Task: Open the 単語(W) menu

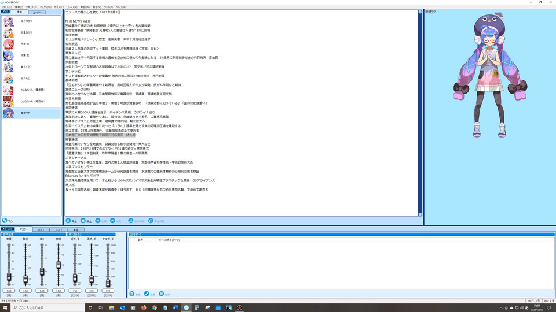Action: tap(85, 7)
